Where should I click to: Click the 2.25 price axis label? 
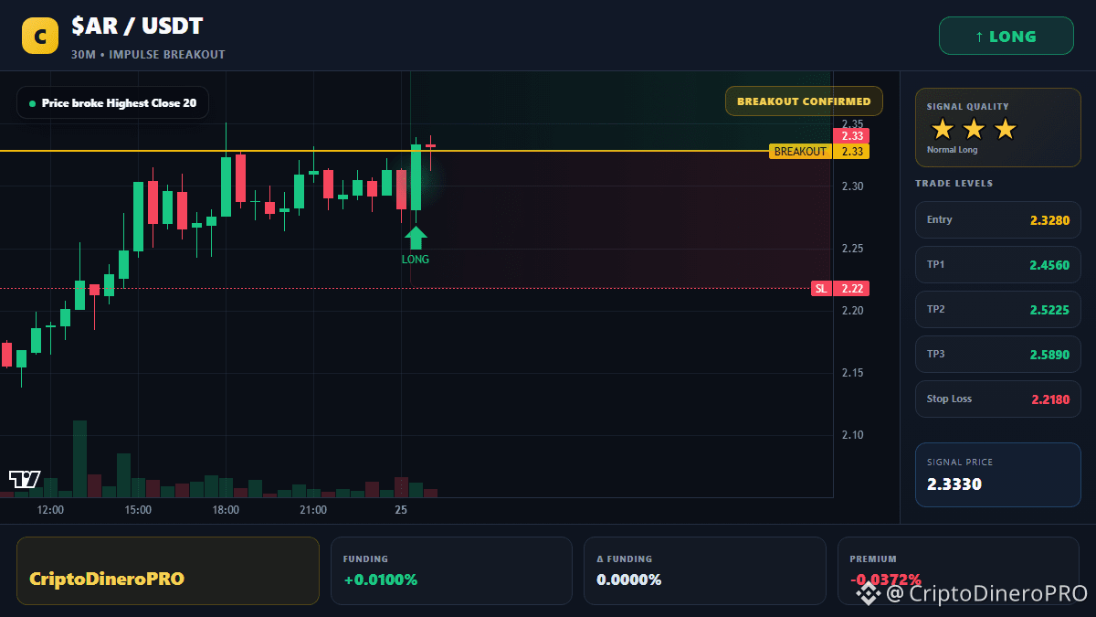click(x=853, y=249)
